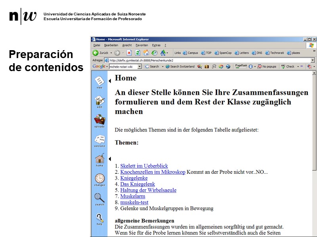Open the 'Skelett im Ueberblick' link
This screenshot has height=237, width=317.
click(144, 166)
